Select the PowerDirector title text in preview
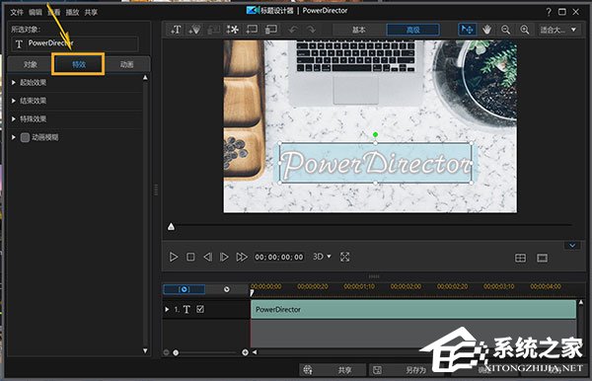The image size is (592, 381). click(376, 164)
